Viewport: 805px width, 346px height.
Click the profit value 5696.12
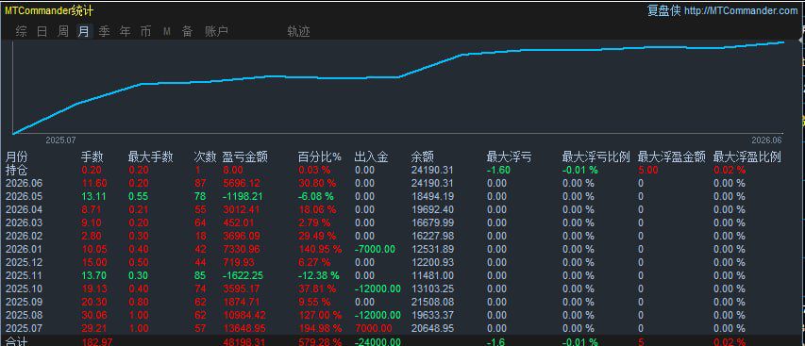point(242,183)
